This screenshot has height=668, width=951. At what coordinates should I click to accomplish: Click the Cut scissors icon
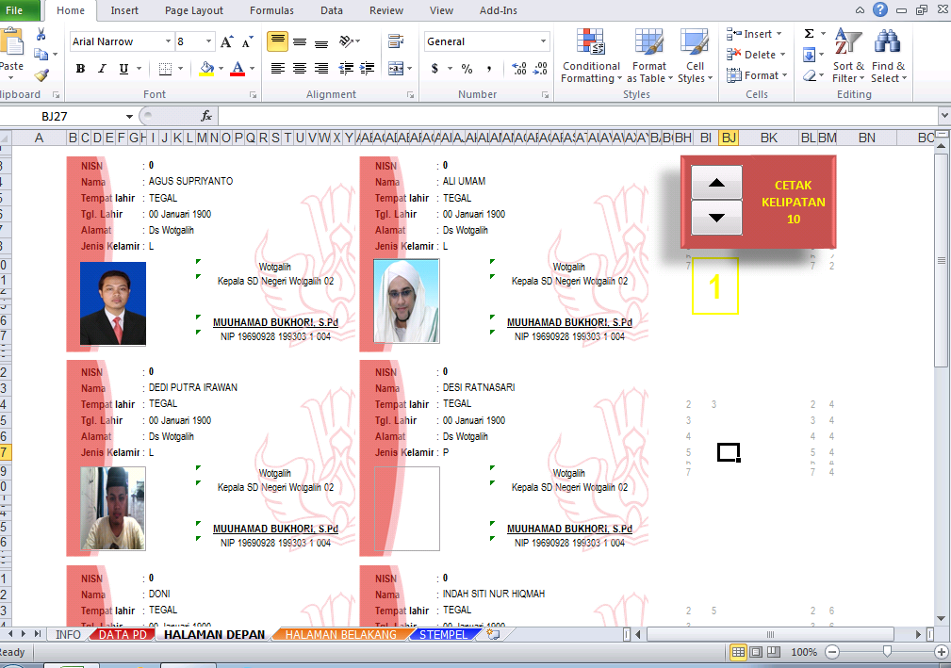tap(41, 35)
